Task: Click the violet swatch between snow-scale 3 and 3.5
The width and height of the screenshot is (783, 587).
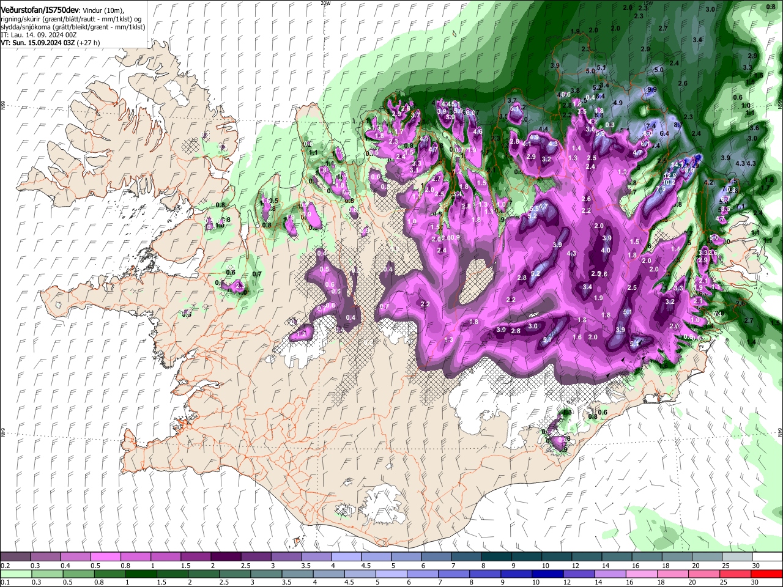Action: 286,557
